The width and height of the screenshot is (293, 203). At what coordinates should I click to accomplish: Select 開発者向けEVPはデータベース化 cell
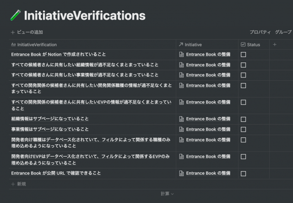[92, 160]
